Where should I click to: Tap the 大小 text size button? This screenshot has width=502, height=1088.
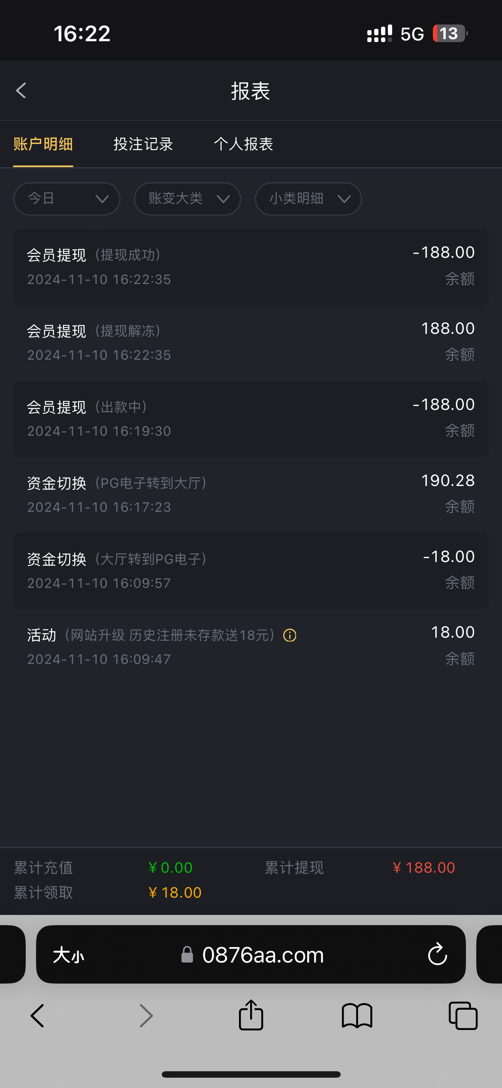(x=69, y=955)
